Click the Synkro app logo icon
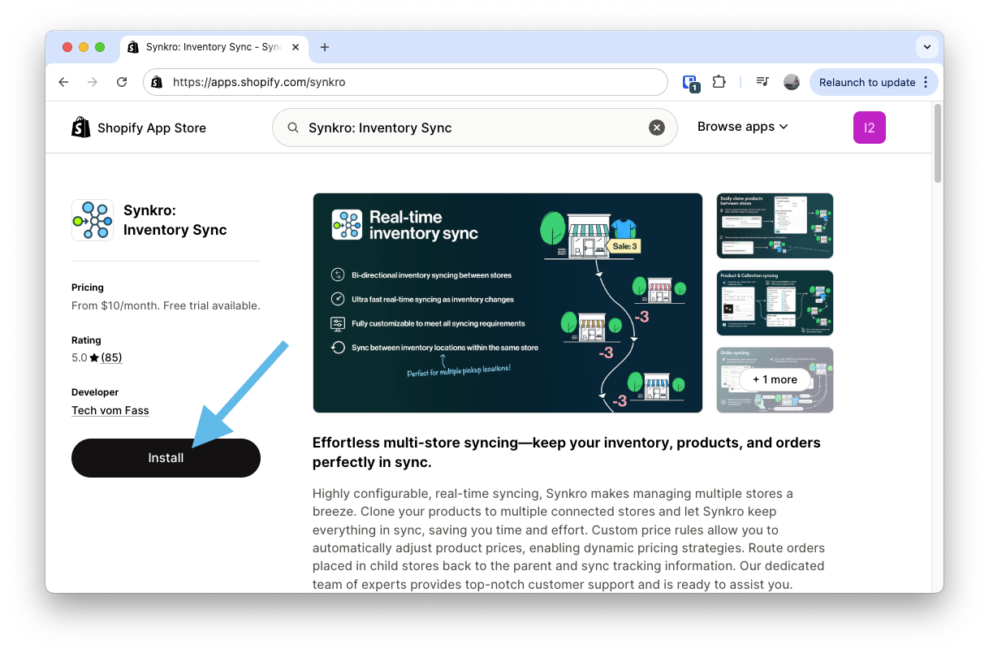 (x=93, y=220)
